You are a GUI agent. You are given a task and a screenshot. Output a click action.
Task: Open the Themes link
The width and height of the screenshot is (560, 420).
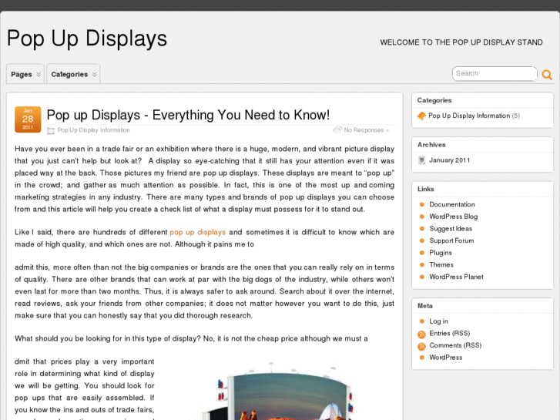pos(441,265)
